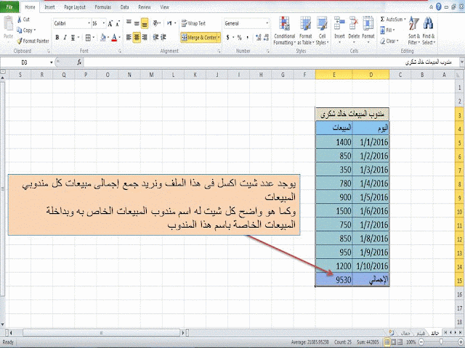Toggle Merge & Center
The width and height of the screenshot is (465, 348).
coord(199,38)
